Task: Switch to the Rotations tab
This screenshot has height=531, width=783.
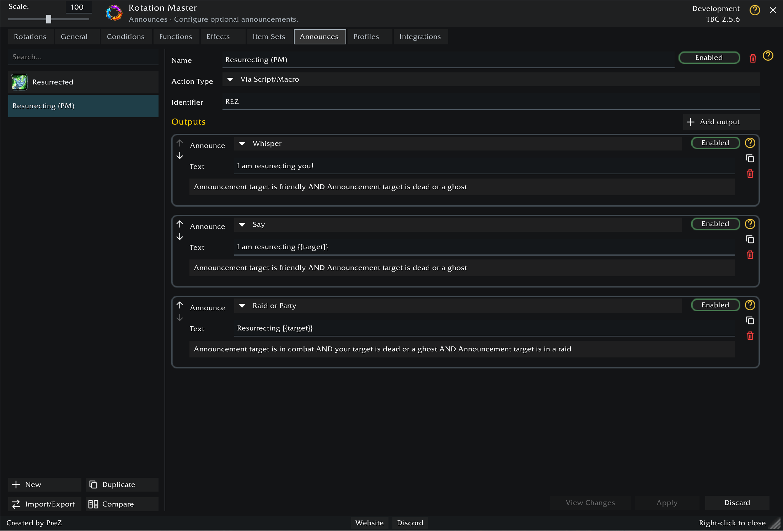Action: (31, 37)
